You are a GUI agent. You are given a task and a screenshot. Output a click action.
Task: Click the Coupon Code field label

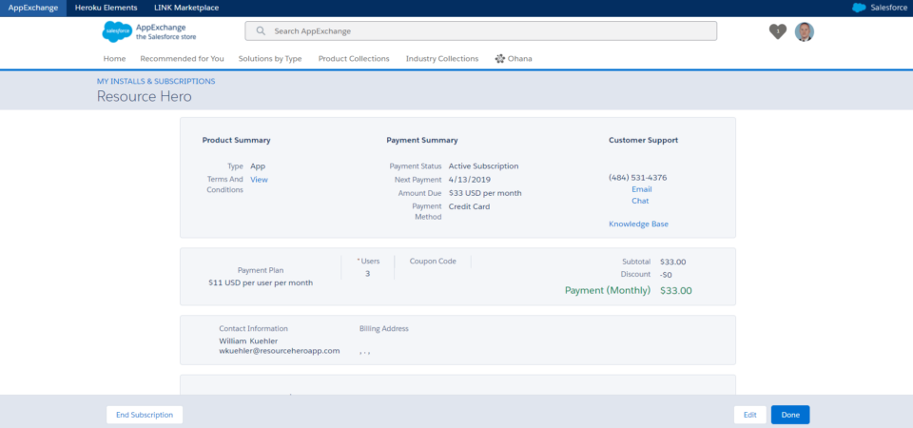433,262
